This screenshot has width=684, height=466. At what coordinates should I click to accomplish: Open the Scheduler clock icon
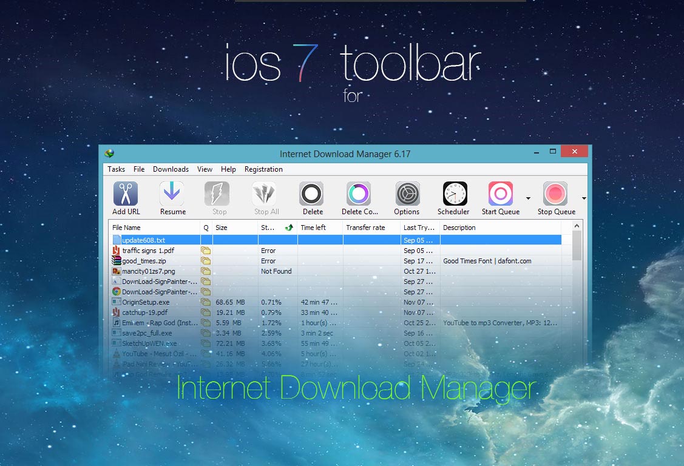453,192
